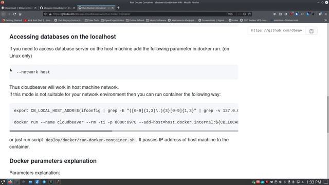Click the gift what's new icon
The width and height of the screenshot is (329, 185).
tap(320, 14)
